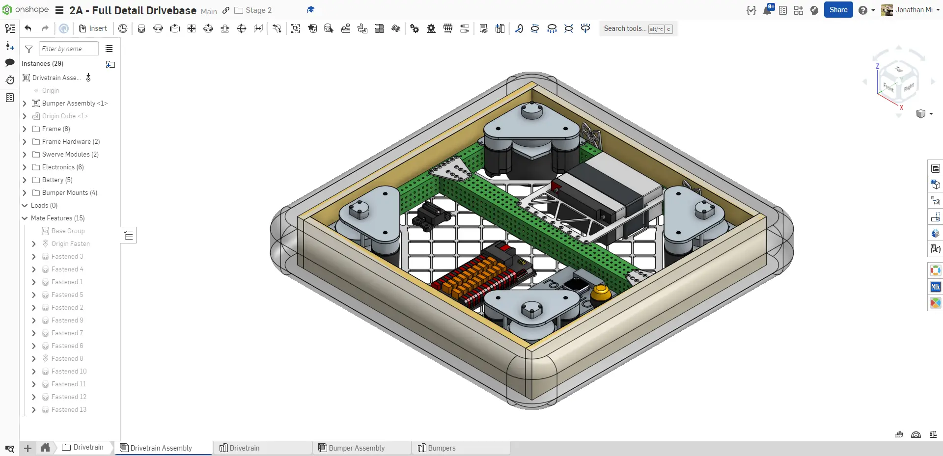Collapse the Mate Features section
This screenshot has width=943, height=456.
point(25,218)
